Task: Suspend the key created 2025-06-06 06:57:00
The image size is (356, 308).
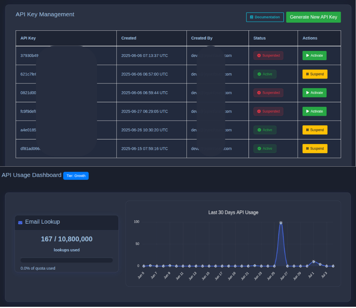Action: 314,74
